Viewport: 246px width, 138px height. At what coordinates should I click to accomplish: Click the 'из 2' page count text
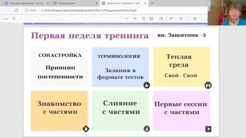6,19
